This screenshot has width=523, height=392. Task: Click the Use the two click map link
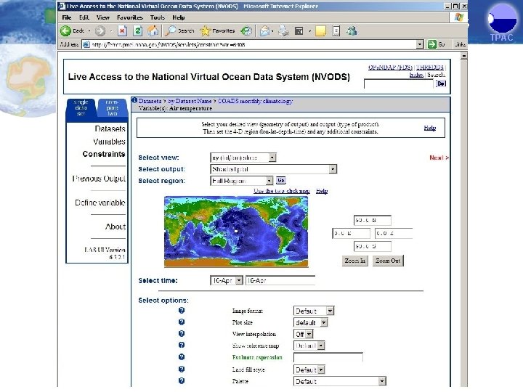[282, 191]
